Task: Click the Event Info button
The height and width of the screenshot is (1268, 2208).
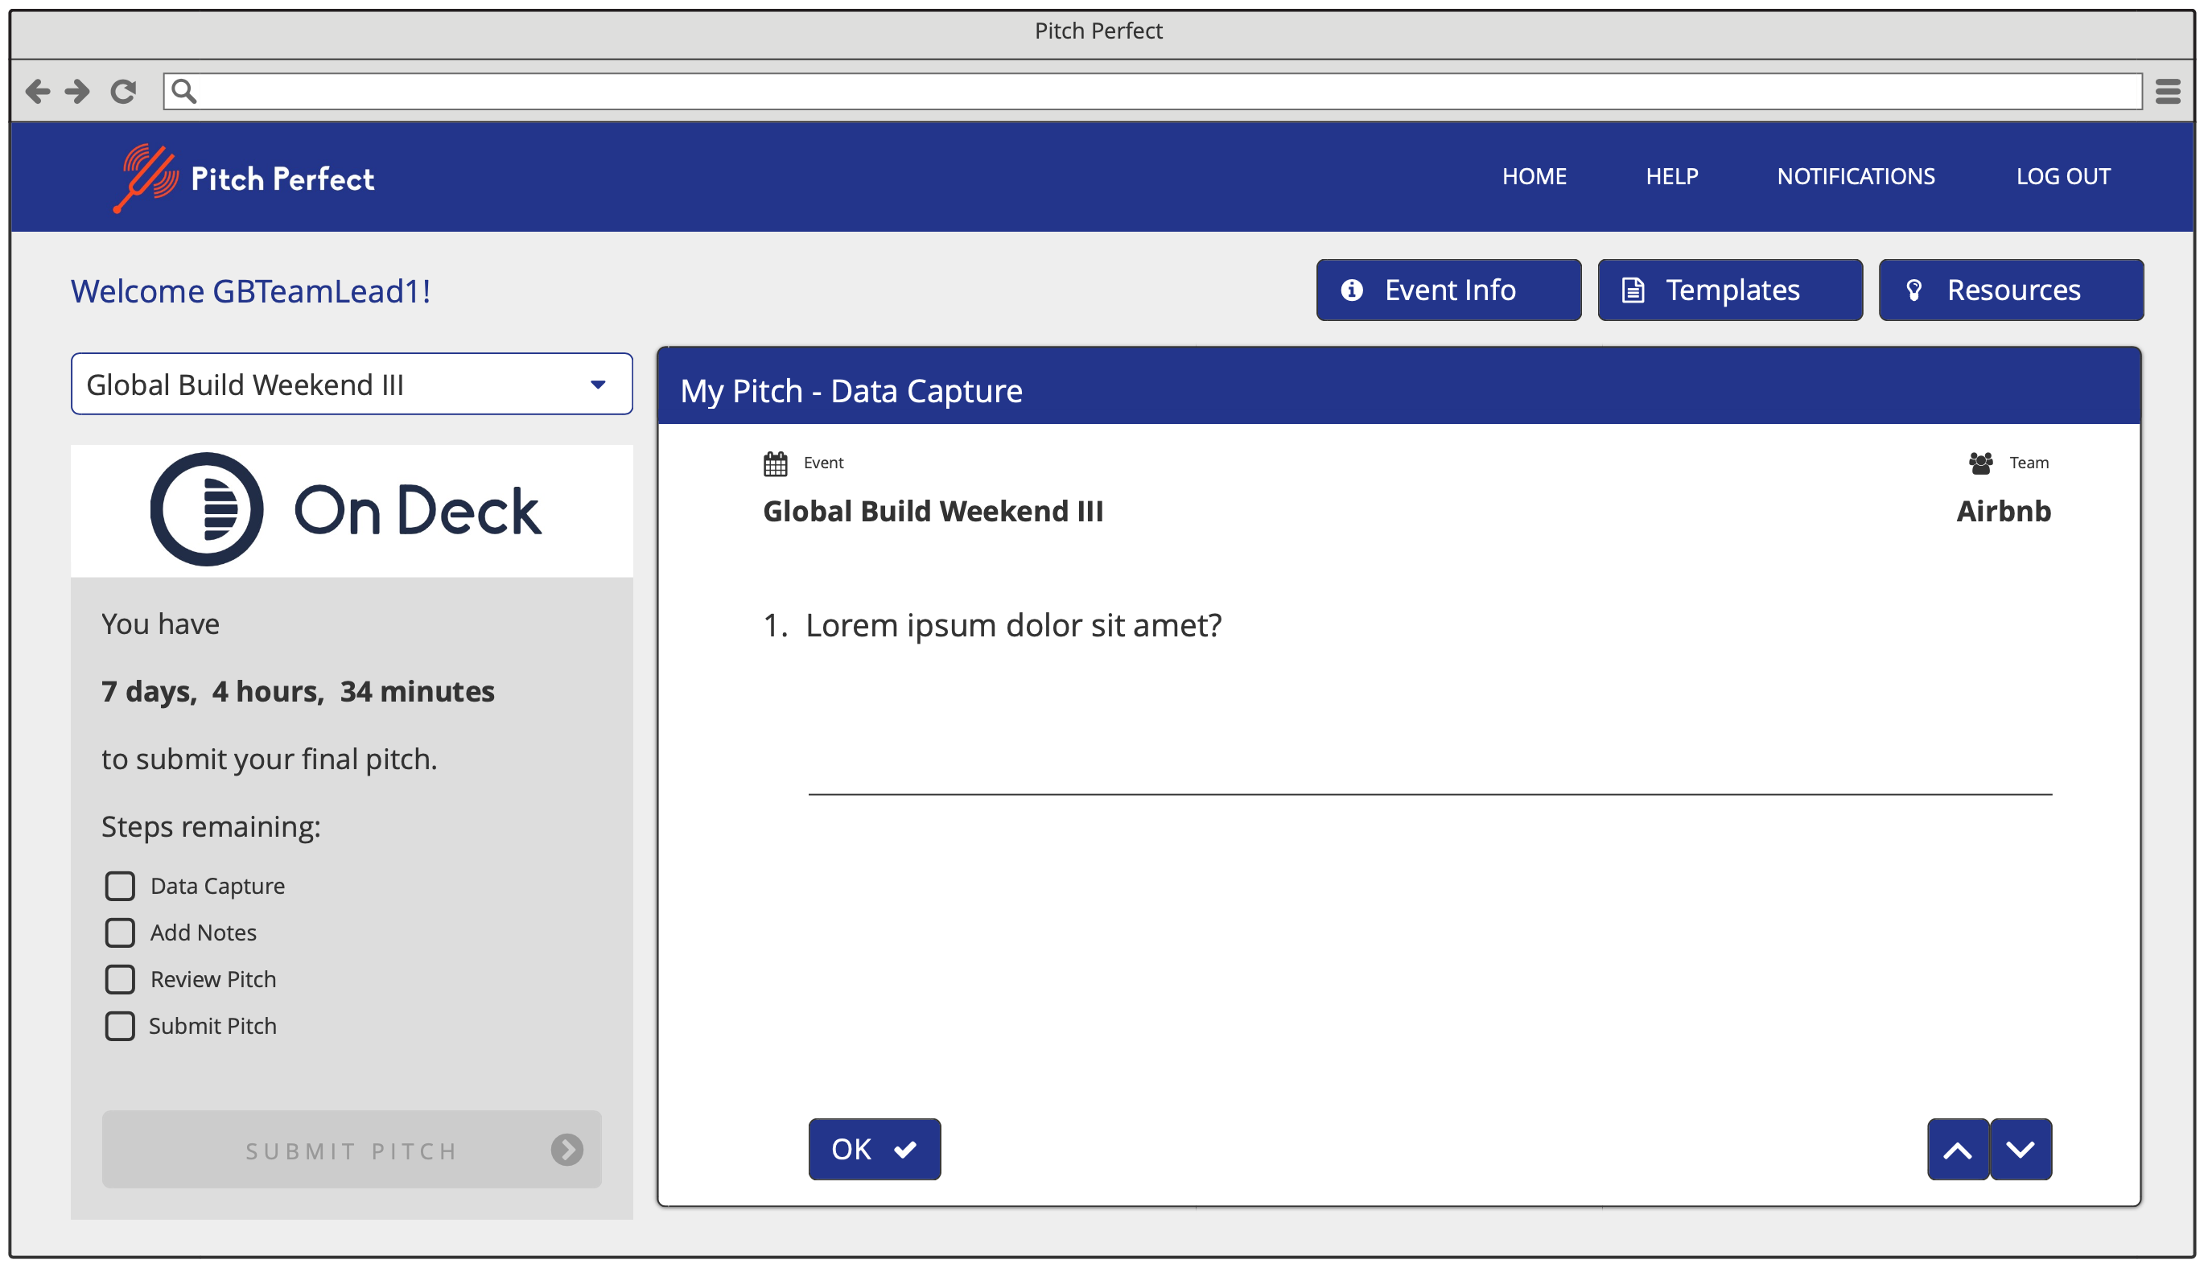Action: point(1448,290)
